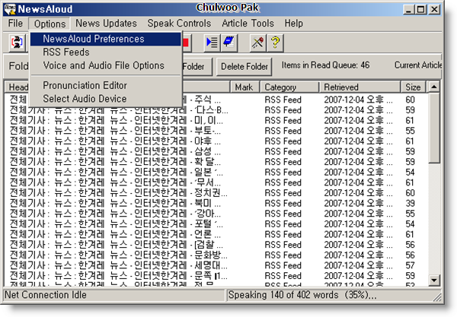
Task: Click the scrollbar up arrow
Action: (434, 87)
